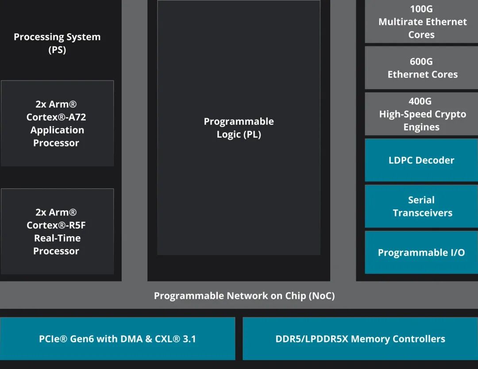This screenshot has width=478, height=369.
Task: Click the LDPC Decoder block
Action: [421, 160]
